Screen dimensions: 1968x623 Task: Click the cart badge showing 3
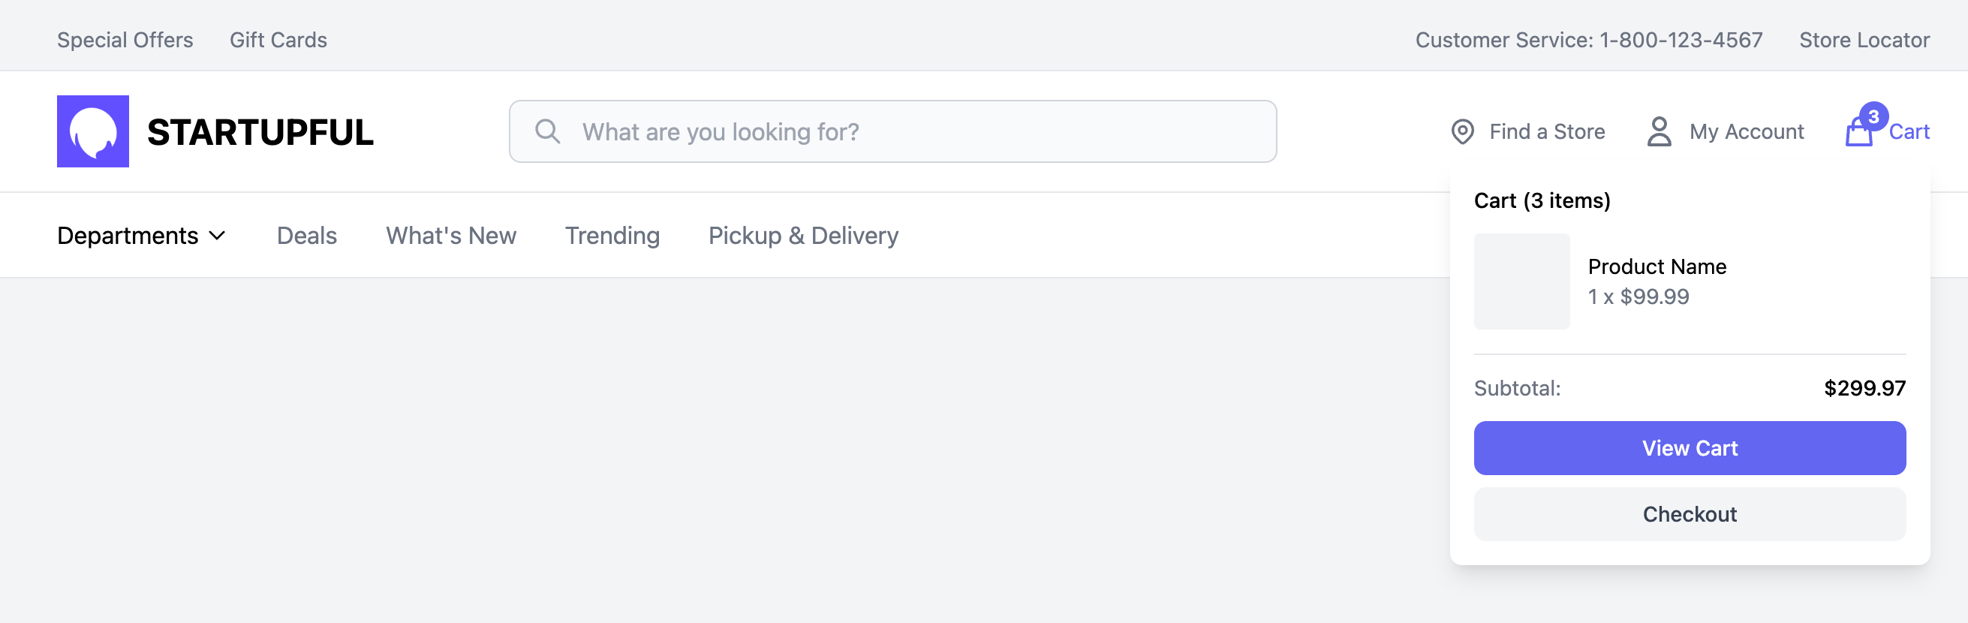1873,116
